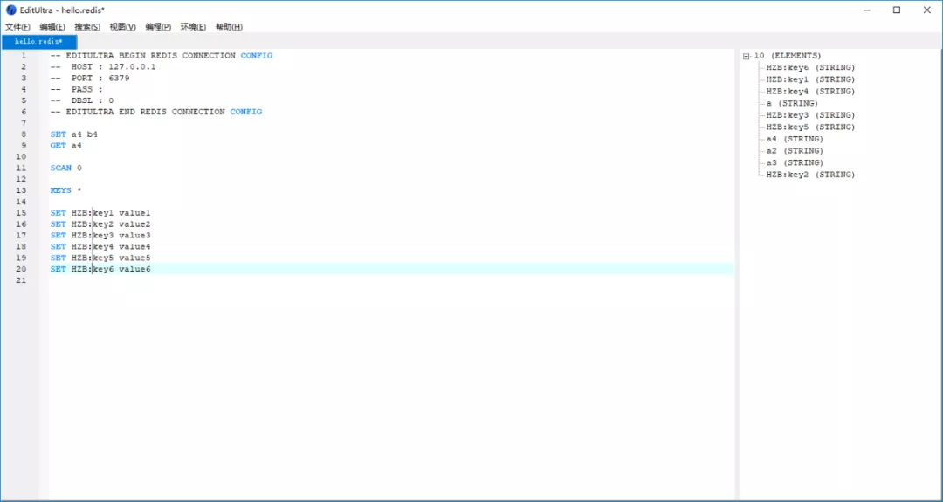The image size is (943, 502).
Task: Click the SET a4 b4 command line
Action: coord(74,134)
